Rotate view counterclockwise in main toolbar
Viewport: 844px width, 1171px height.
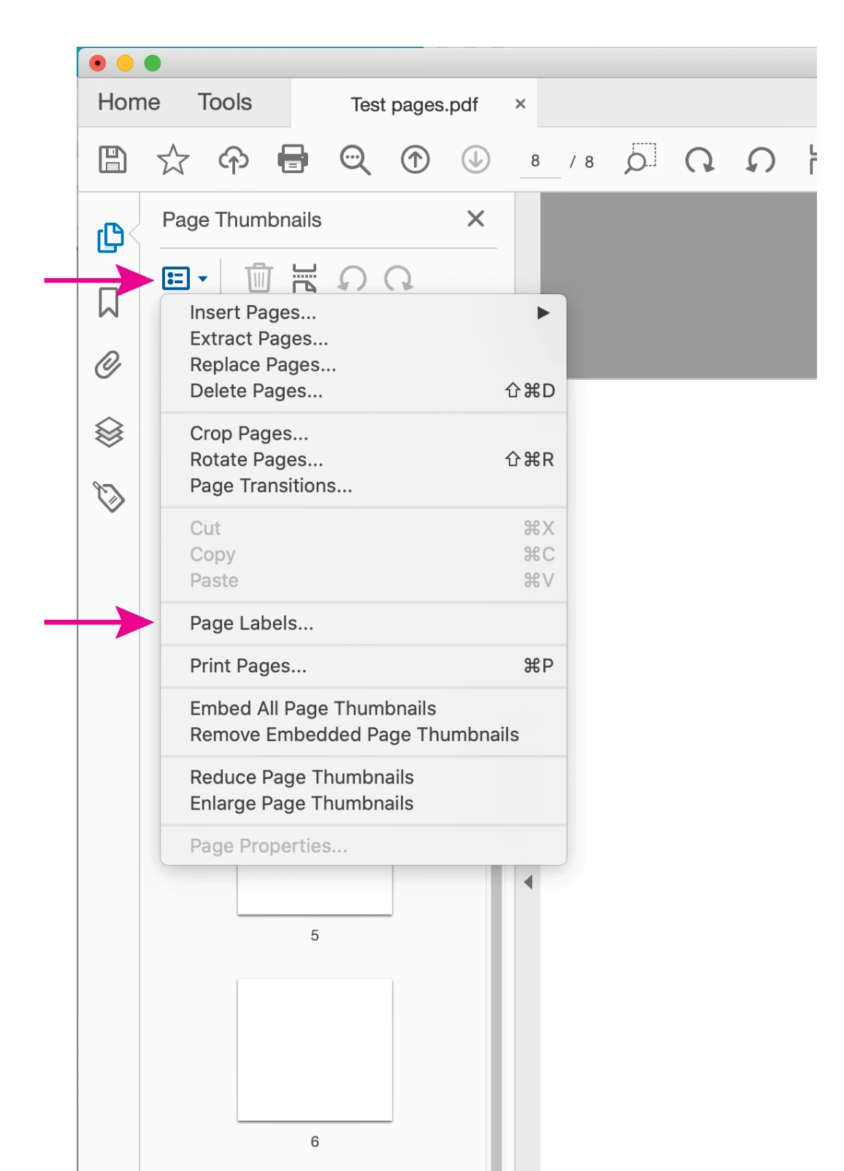point(760,159)
